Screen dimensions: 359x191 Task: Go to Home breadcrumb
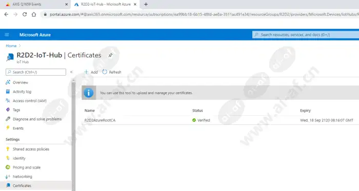point(11,46)
